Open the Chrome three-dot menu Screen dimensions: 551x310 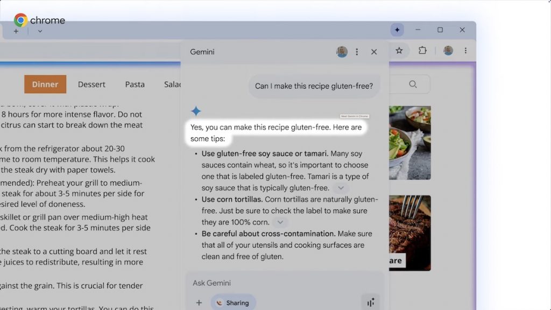click(x=465, y=51)
